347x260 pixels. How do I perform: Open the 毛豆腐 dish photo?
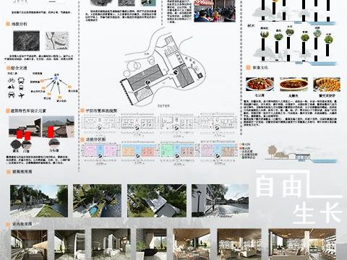click(260, 84)
